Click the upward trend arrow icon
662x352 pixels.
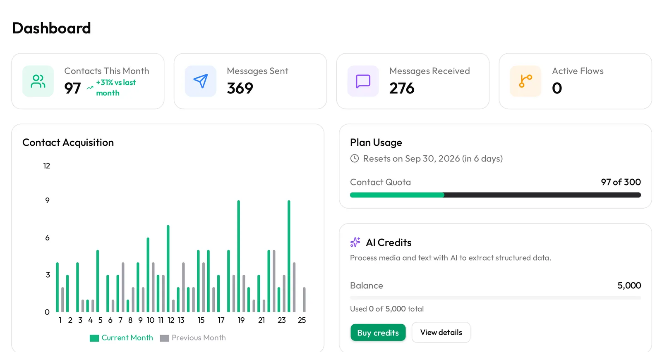pos(90,88)
